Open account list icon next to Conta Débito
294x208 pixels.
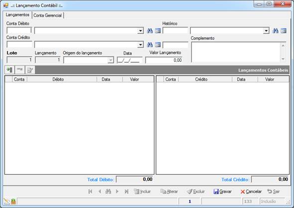[158, 31]
